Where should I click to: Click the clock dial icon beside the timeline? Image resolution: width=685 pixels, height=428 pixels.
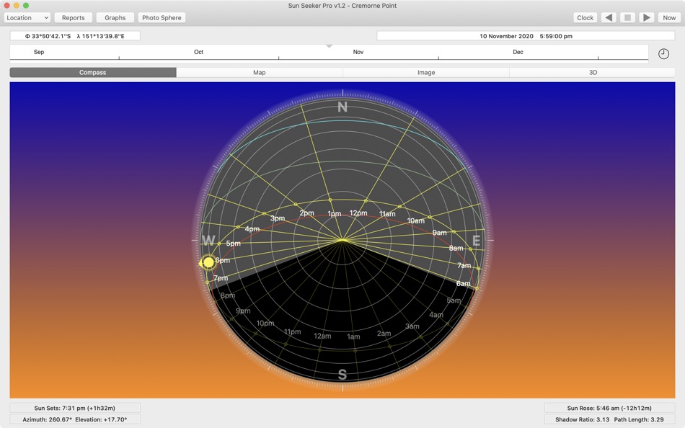pyautogui.click(x=663, y=53)
